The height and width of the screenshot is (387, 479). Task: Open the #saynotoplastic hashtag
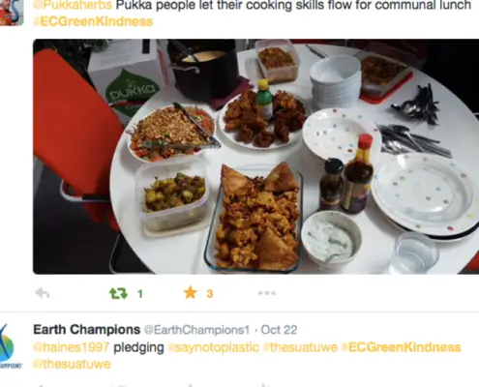tap(214, 347)
